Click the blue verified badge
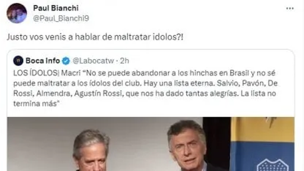Image resolution: width=304 pixels, height=171 pixels. click(x=66, y=61)
